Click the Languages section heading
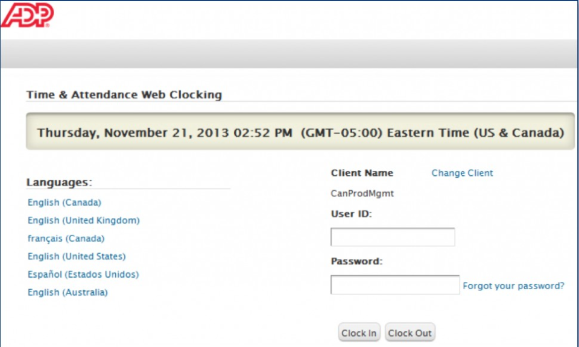This screenshot has width=579, height=347. click(59, 182)
